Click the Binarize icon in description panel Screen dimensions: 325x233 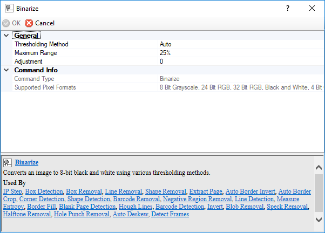[8, 162]
